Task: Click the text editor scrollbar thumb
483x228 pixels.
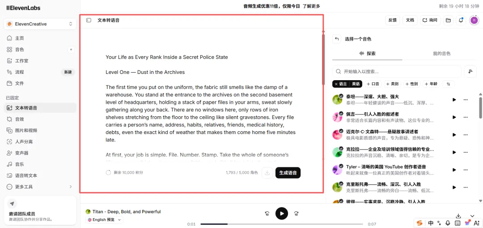Action: (x=323, y=59)
